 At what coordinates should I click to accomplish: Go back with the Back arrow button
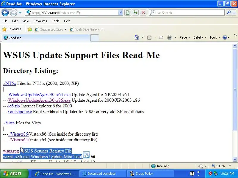coord(5,12)
